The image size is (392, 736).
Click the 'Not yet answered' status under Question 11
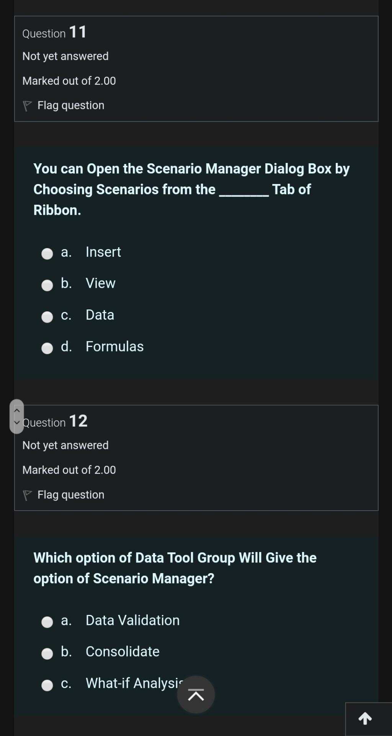65,56
